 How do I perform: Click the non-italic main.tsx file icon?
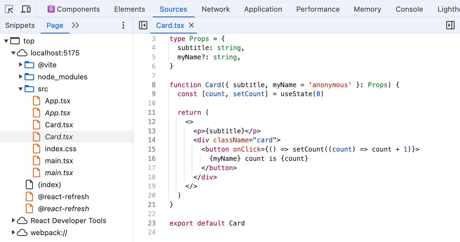coord(37,161)
